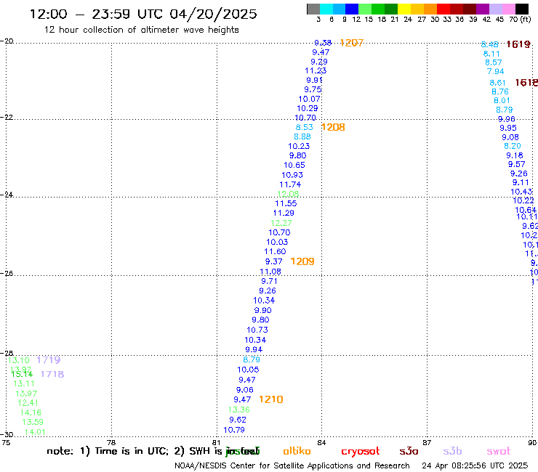
Task: Select the yellow 24 ft legend swatch
Action: (404, 9)
